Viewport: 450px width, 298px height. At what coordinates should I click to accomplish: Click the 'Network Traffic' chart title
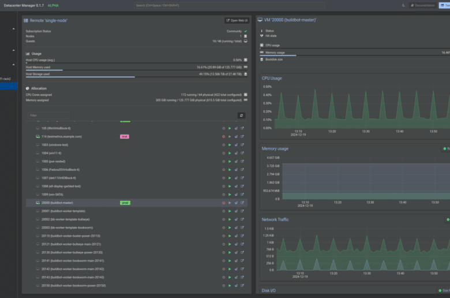point(275,219)
